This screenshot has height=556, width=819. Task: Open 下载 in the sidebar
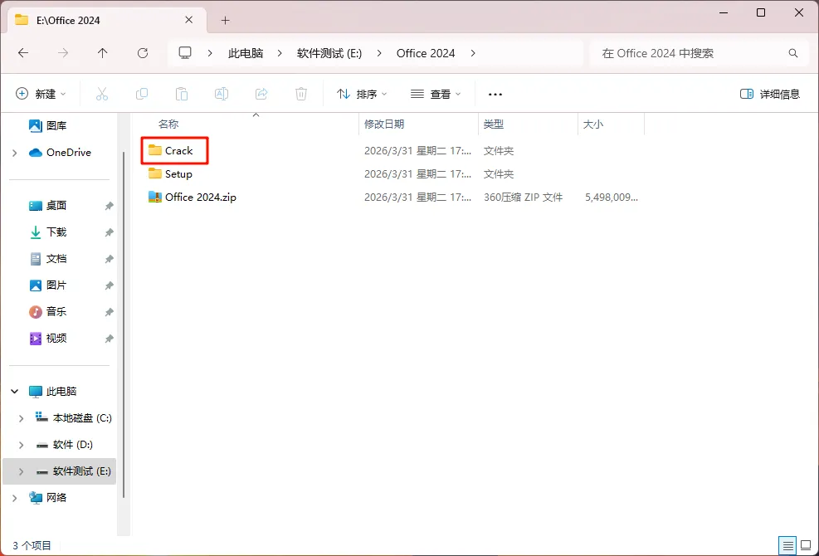pyautogui.click(x=47, y=232)
